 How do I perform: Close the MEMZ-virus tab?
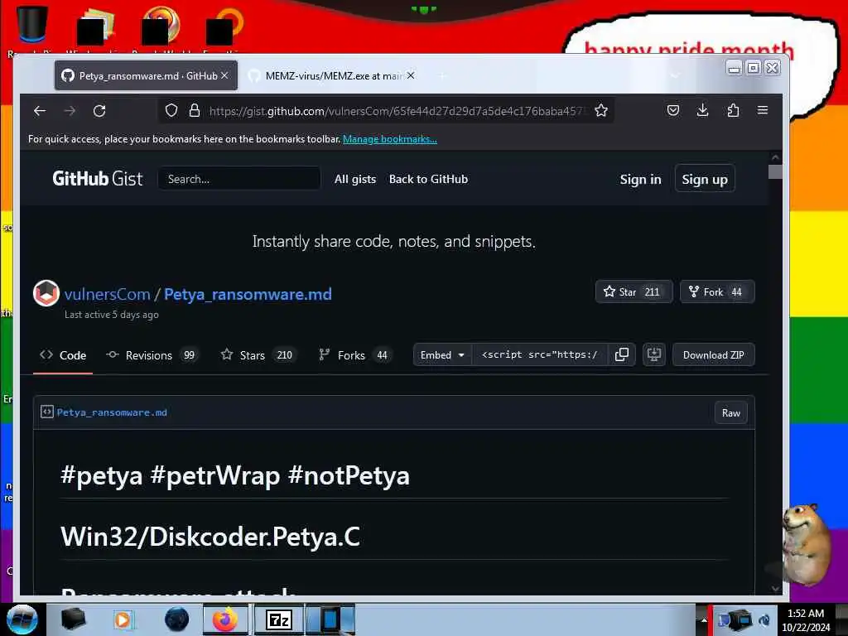(411, 75)
